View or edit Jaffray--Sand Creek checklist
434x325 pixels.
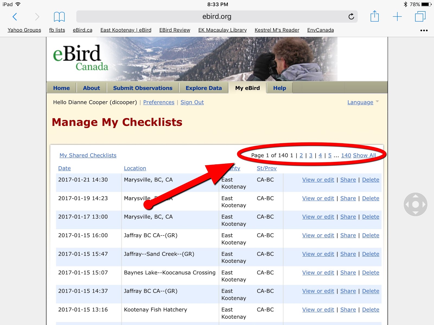(318, 254)
